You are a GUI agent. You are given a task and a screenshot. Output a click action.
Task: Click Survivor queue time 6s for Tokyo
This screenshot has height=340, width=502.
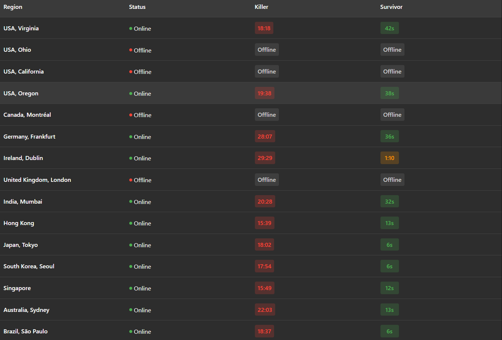click(390, 245)
